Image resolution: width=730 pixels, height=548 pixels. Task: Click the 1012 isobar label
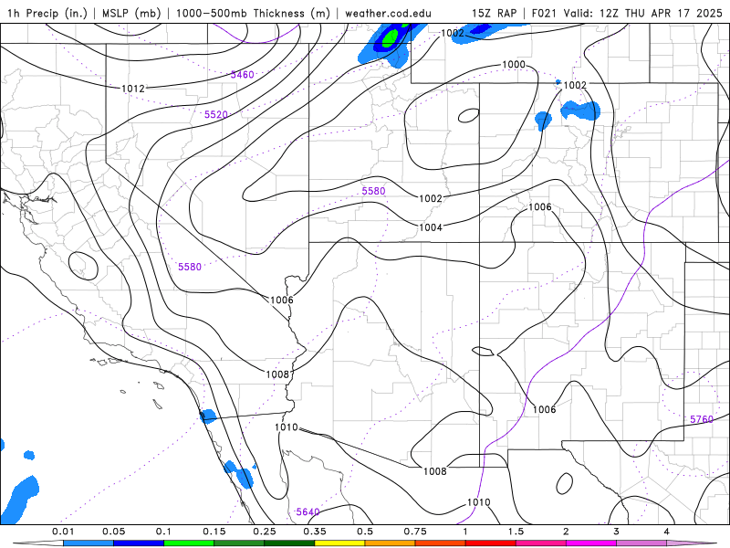point(132,88)
